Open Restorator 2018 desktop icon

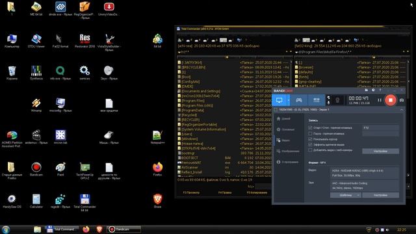tap(84, 40)
